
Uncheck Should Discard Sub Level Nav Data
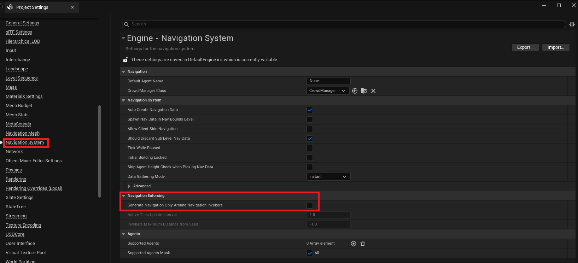tap(310, 139)
